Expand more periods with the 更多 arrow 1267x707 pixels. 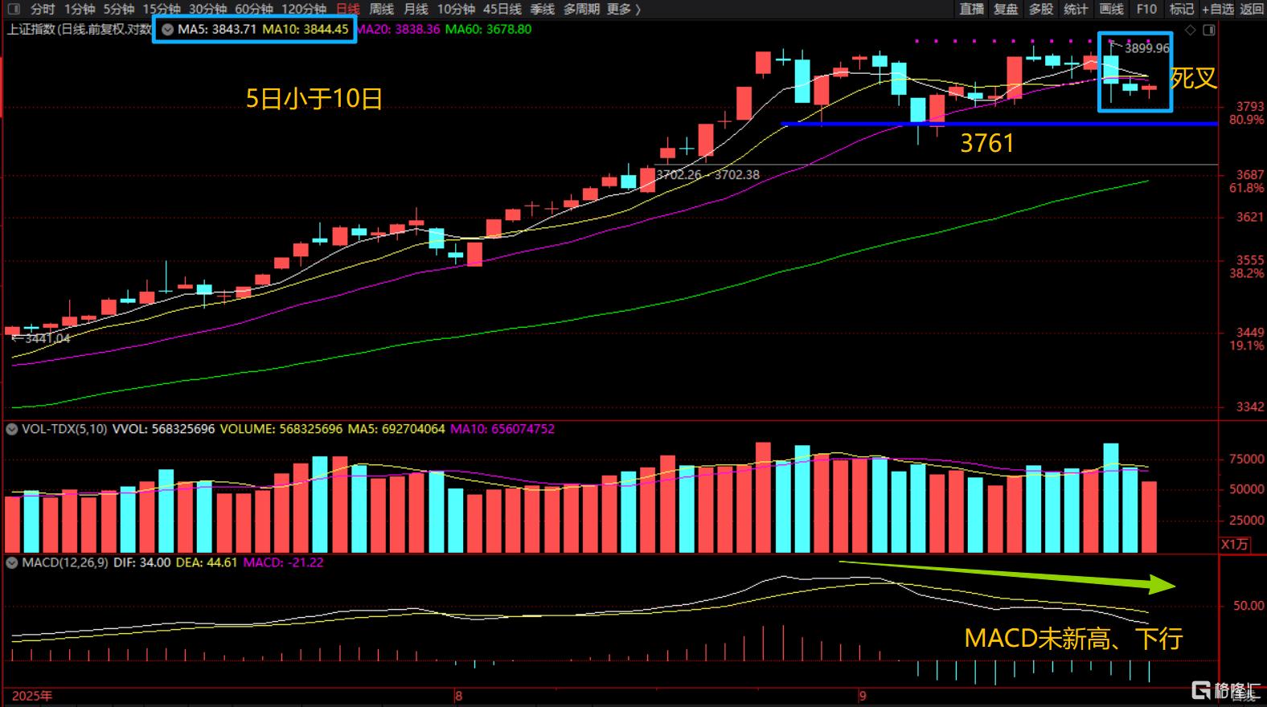pos(624,9)
